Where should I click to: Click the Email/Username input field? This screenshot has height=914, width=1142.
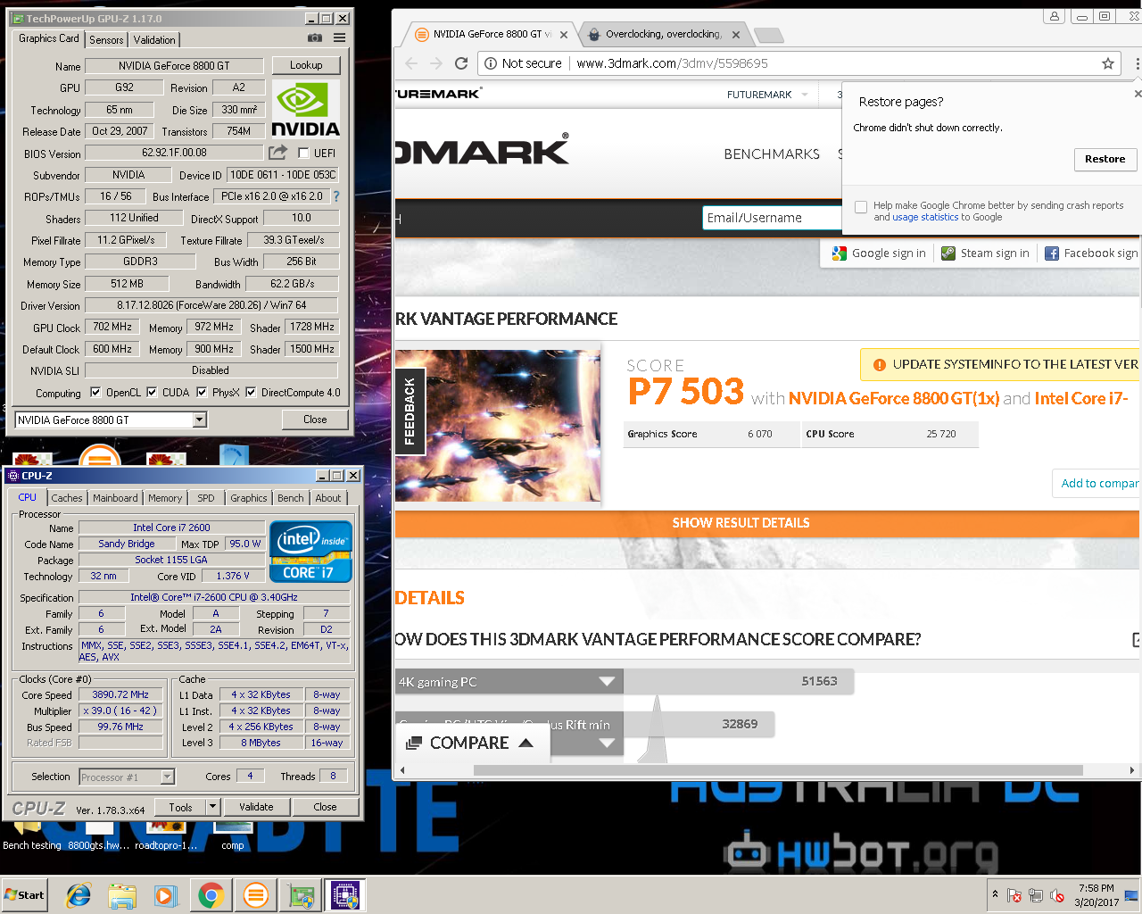click(772, 218)
